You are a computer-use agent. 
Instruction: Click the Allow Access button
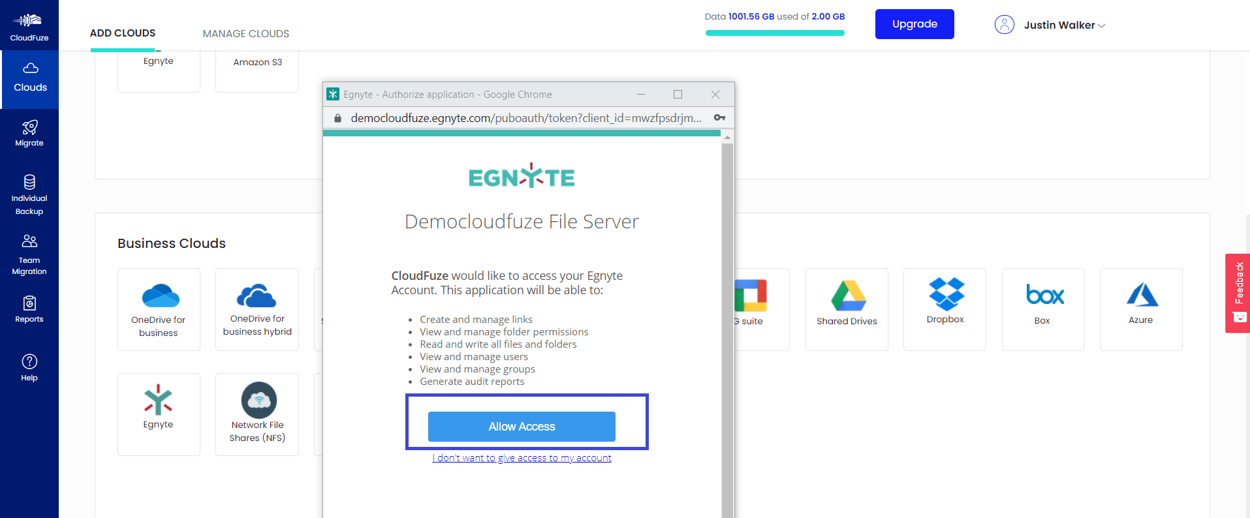click(522, 427)
